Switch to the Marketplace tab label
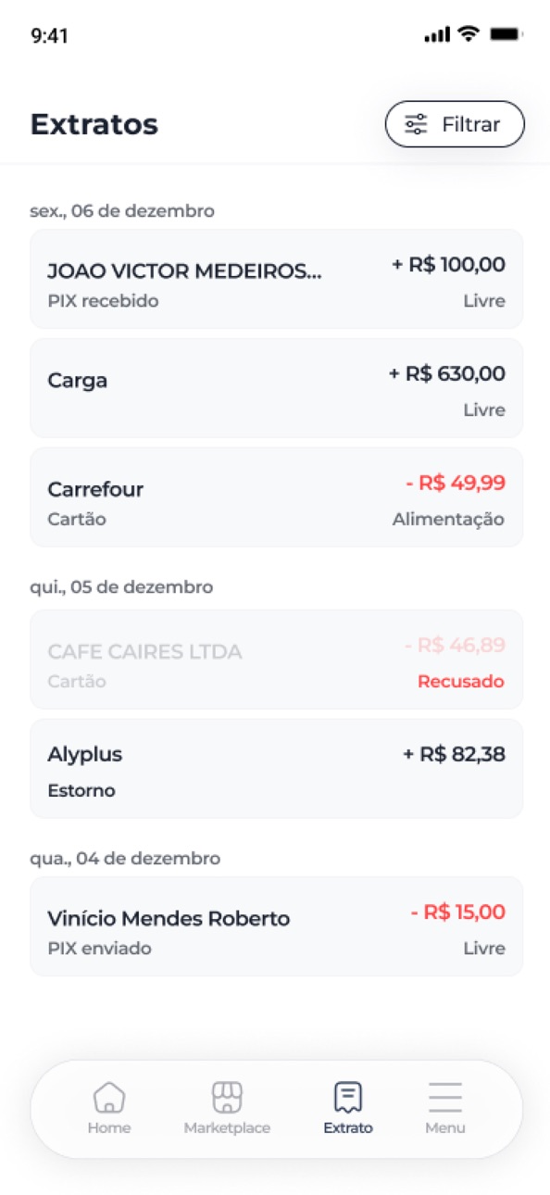Screen dimensions: 550x1195 [227, 1128]
